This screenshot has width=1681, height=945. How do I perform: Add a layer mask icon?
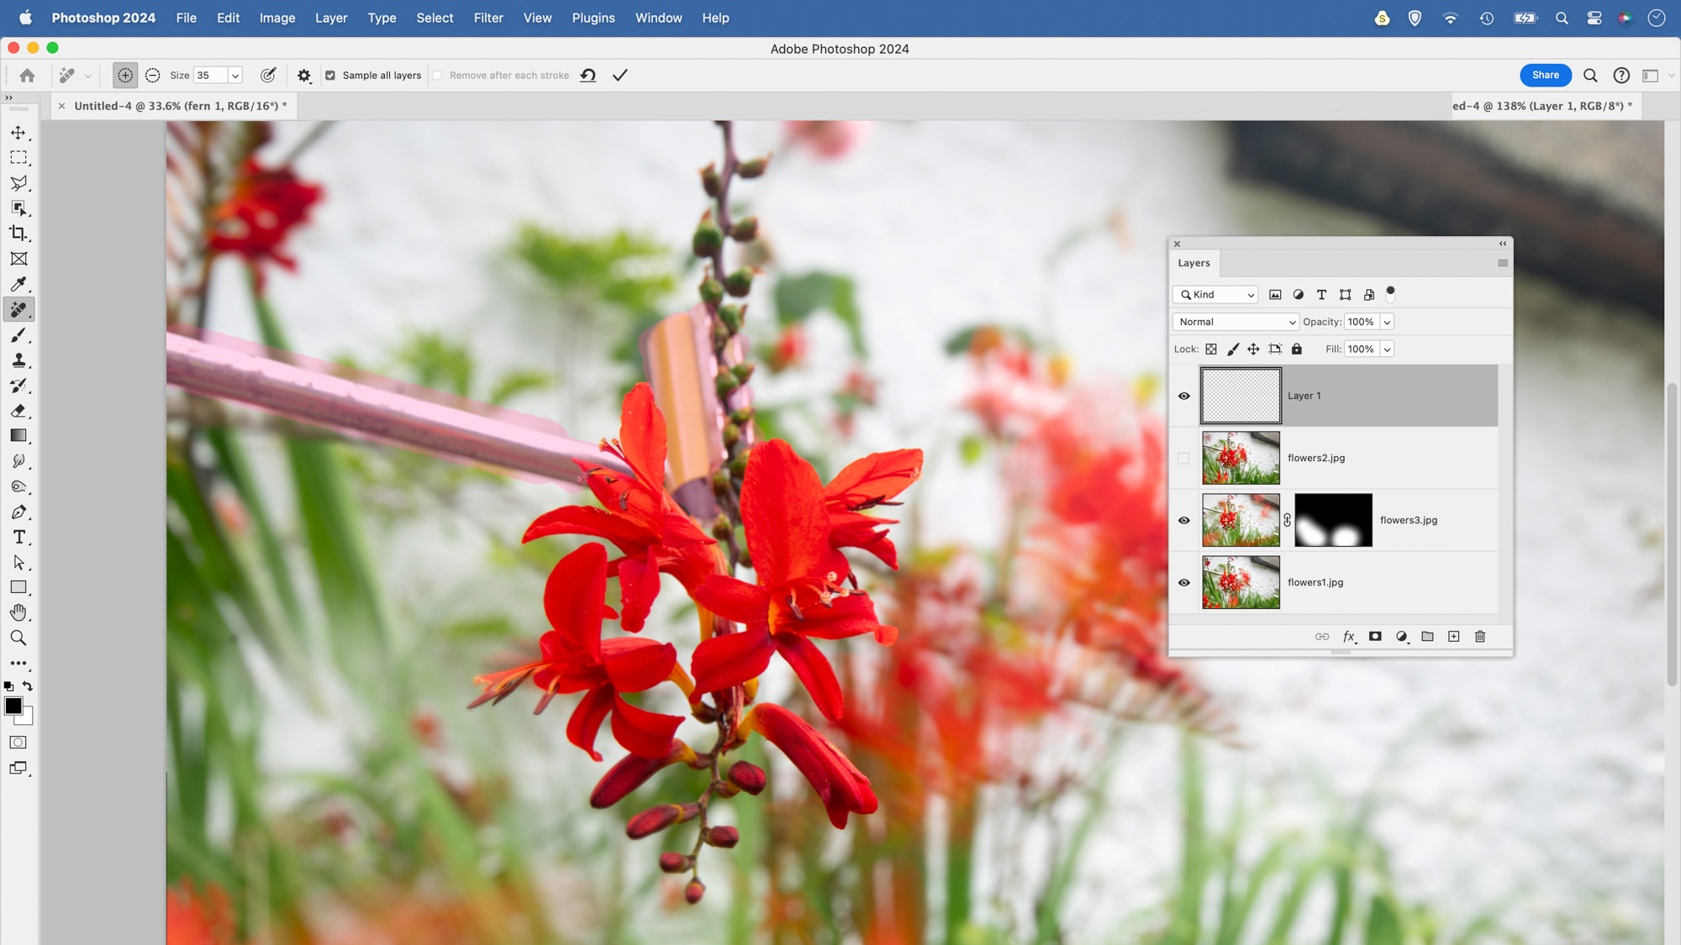click(x=1375, y=637)
